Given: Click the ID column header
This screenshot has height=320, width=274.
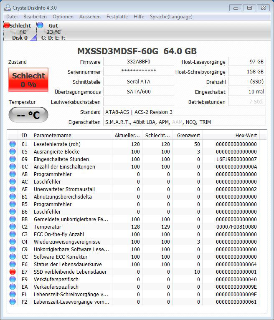Looking at the screenshot, I should point(24,135).
